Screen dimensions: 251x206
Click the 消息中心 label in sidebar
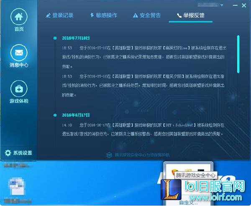(x=19, y=65)
